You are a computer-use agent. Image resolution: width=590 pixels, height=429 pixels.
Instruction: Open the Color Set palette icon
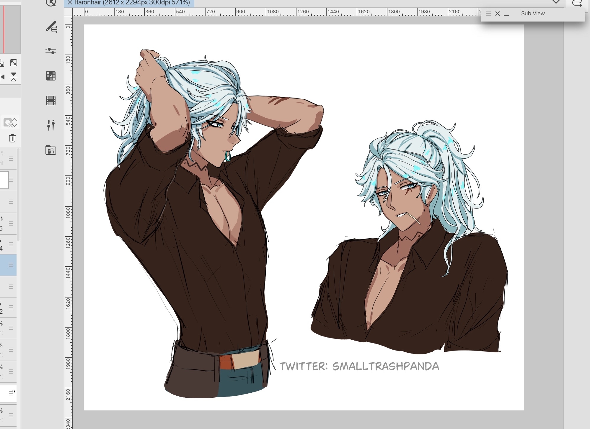pos(51,76)
